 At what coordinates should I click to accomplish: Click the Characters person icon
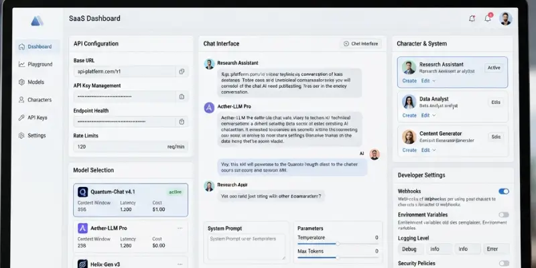tap(21, 100)
